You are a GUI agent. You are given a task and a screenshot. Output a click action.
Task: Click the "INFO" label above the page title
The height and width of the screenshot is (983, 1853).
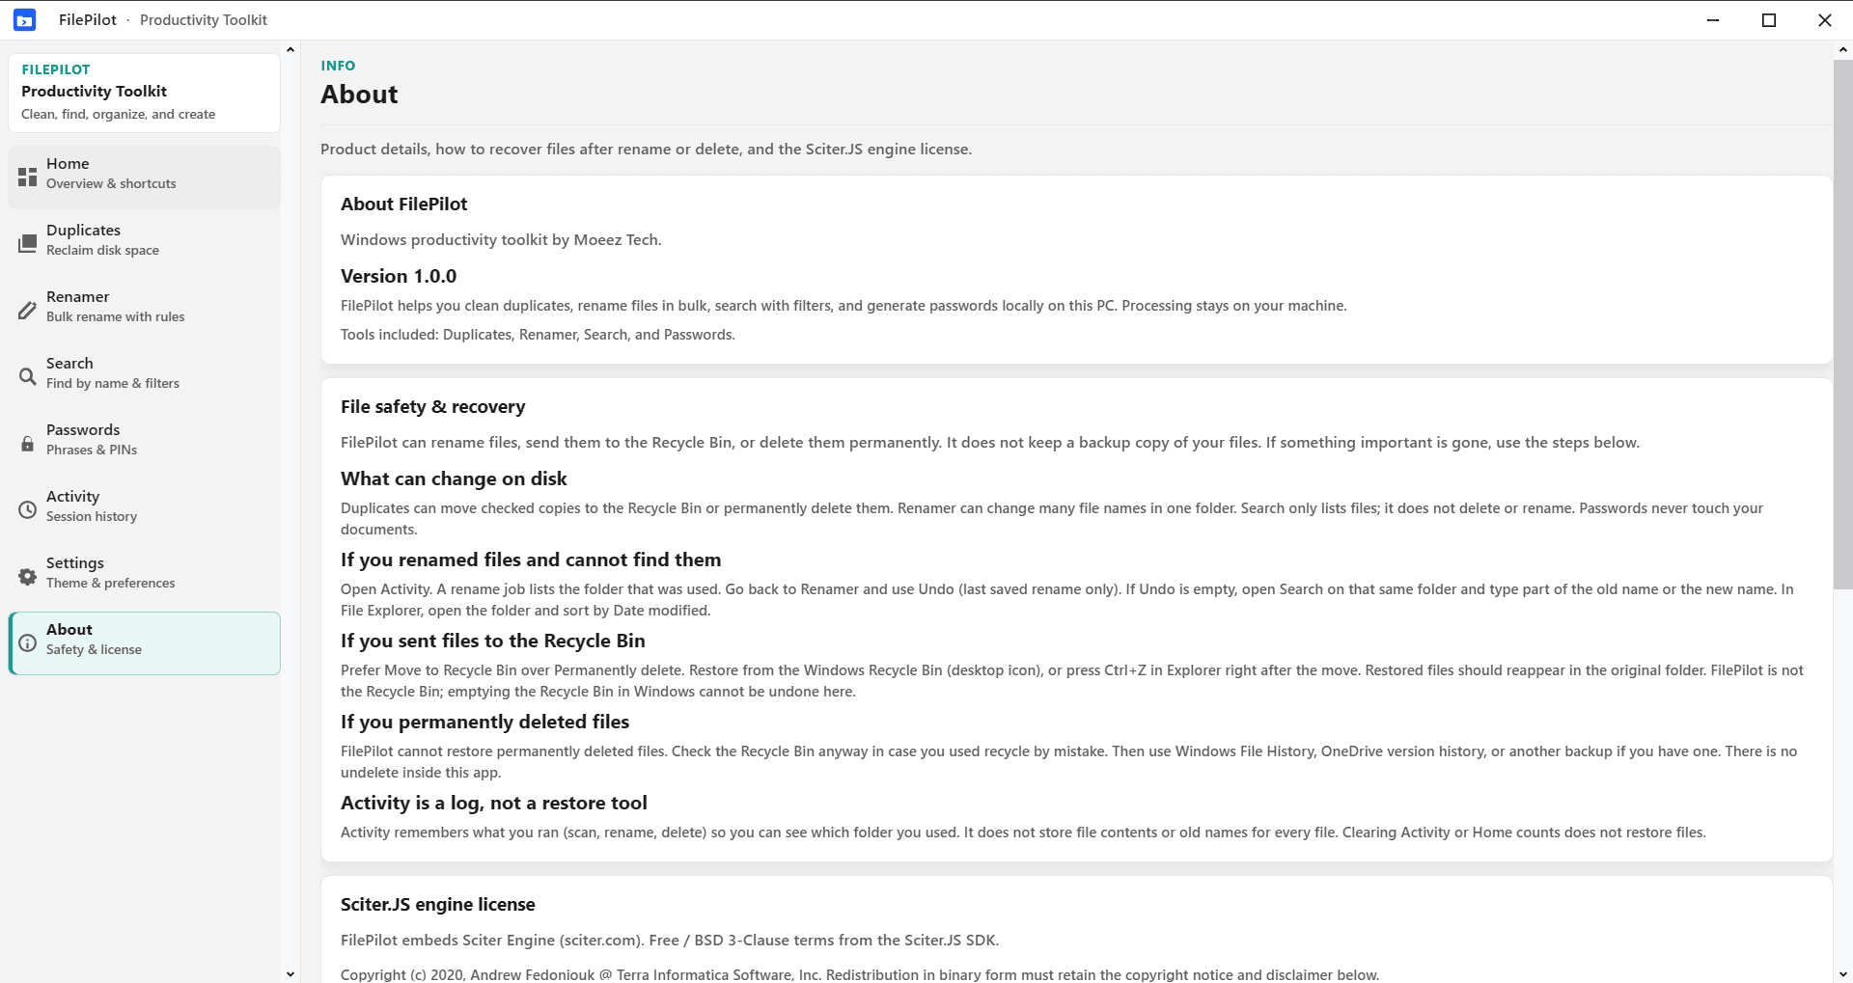338,66
